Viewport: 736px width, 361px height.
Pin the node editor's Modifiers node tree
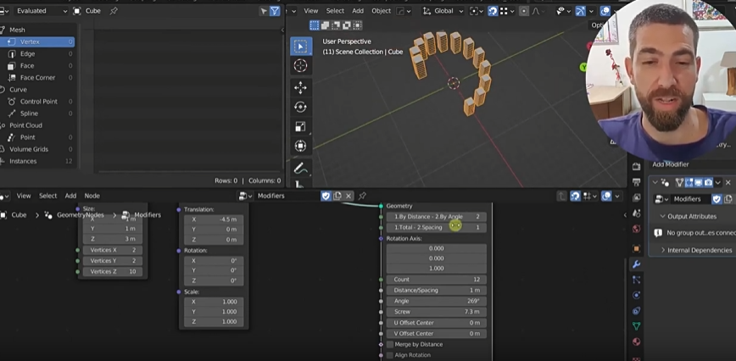pyautogui.click(x=362, y=196)
